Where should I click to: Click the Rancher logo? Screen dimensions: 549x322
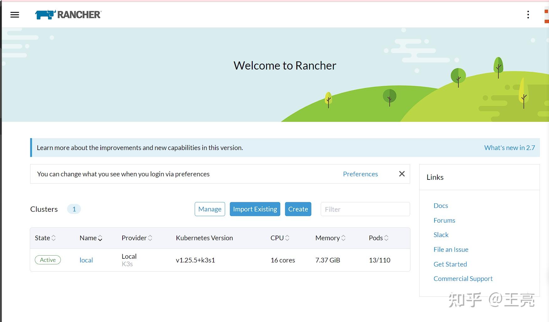(68, 15)
